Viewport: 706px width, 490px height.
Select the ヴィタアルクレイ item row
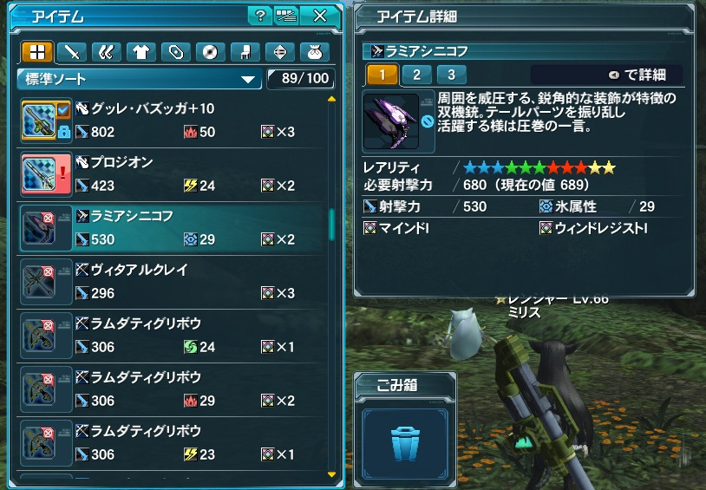point(171,282)
